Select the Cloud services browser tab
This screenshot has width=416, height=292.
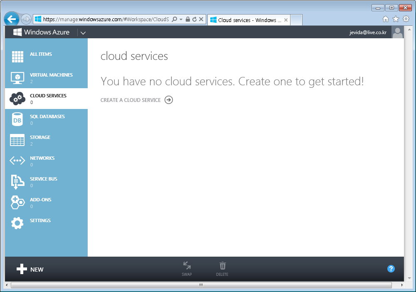(x=249, y=20)
